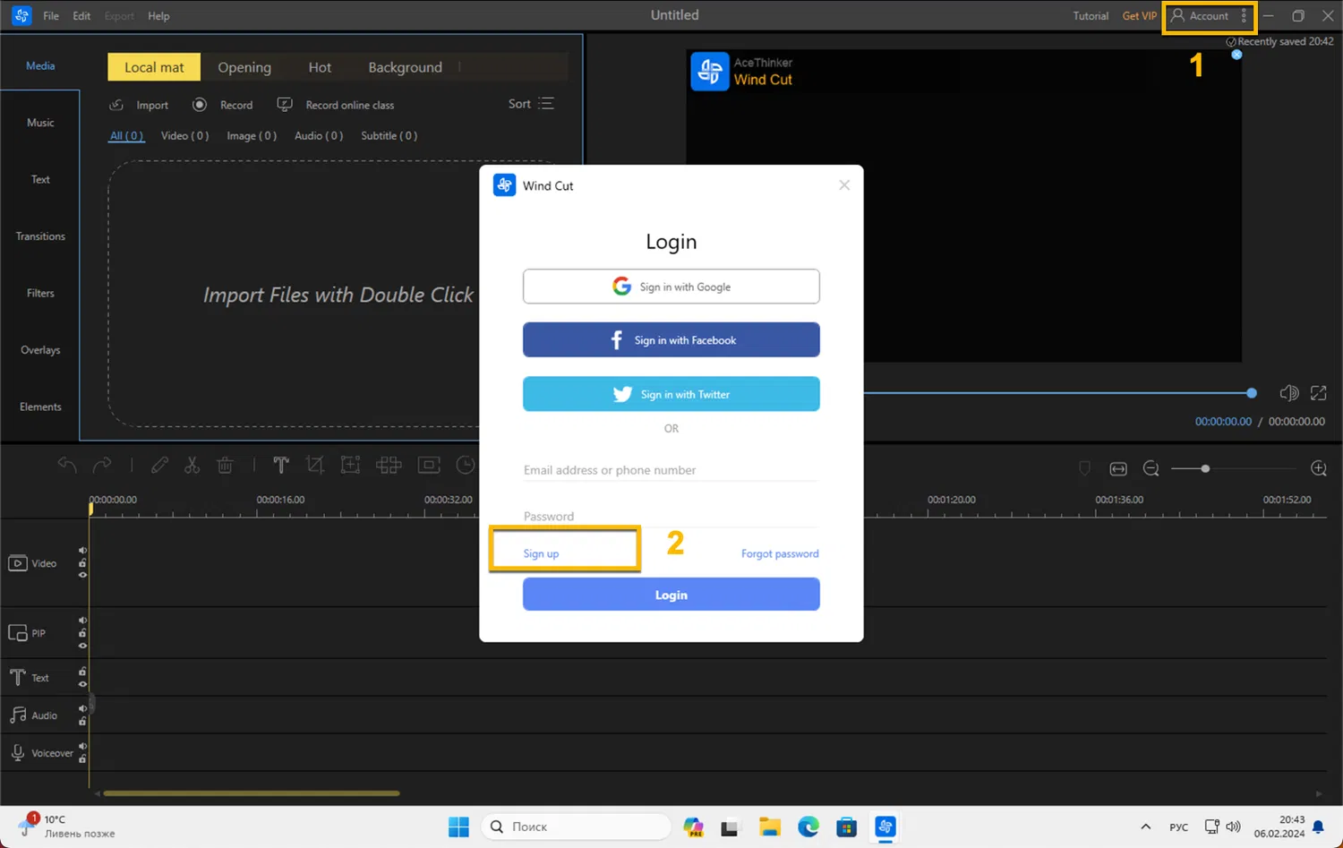Screen dimensions: 1343x848
Task: Hide the Video track with eye icon
Action: tap(82, 575)
